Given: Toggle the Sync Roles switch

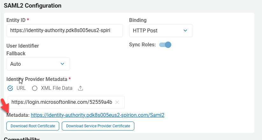Looking at the screenshot, I should [x=165, y=45].
